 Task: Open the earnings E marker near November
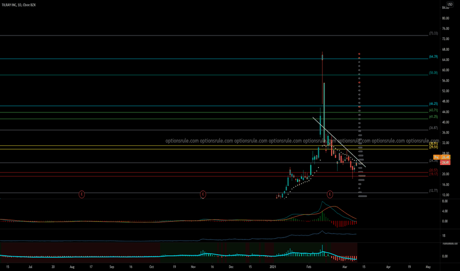203,194
